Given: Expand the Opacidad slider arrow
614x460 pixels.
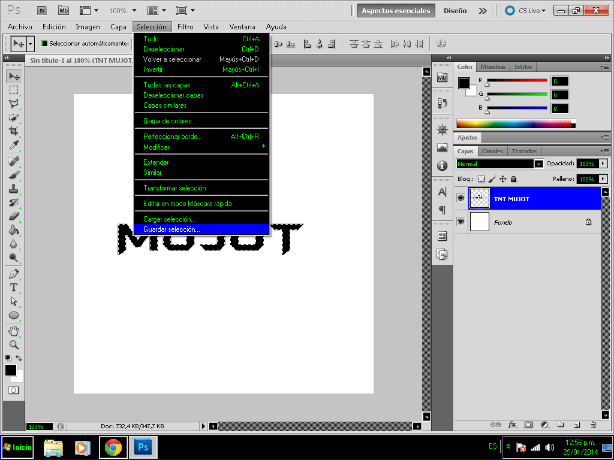Looking at the screenshot, I should point(603,164).
